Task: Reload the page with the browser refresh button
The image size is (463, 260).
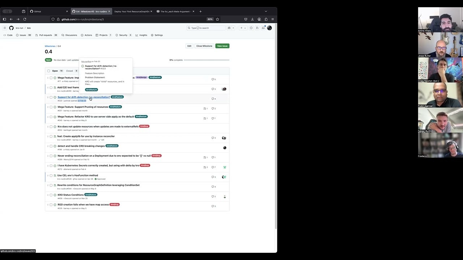Action: [25, 19]
